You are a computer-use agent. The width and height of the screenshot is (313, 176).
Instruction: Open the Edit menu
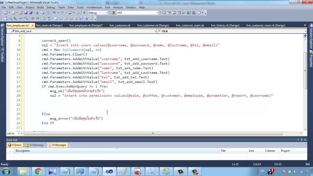click(x=11, y=7)
